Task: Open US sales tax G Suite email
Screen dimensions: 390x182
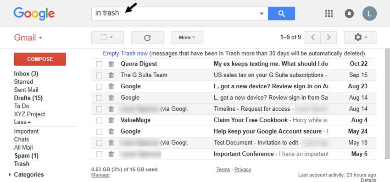Action: coord(268,75)
